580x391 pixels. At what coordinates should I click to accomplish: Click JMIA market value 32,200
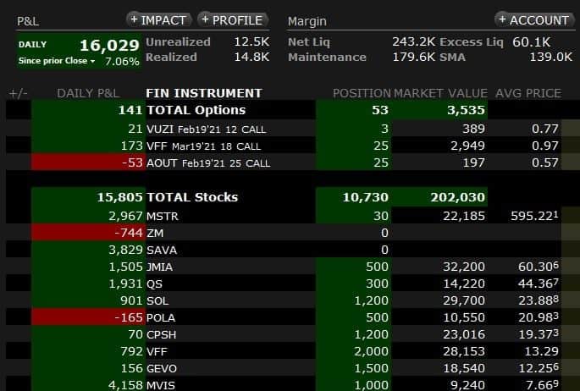464,267
